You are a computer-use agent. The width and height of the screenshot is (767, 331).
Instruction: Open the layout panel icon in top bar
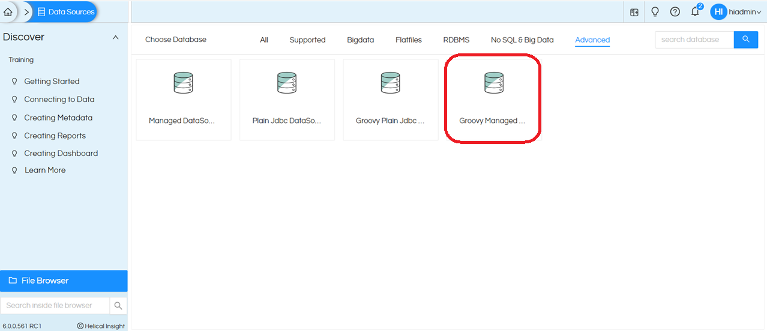tap(634, 12)
